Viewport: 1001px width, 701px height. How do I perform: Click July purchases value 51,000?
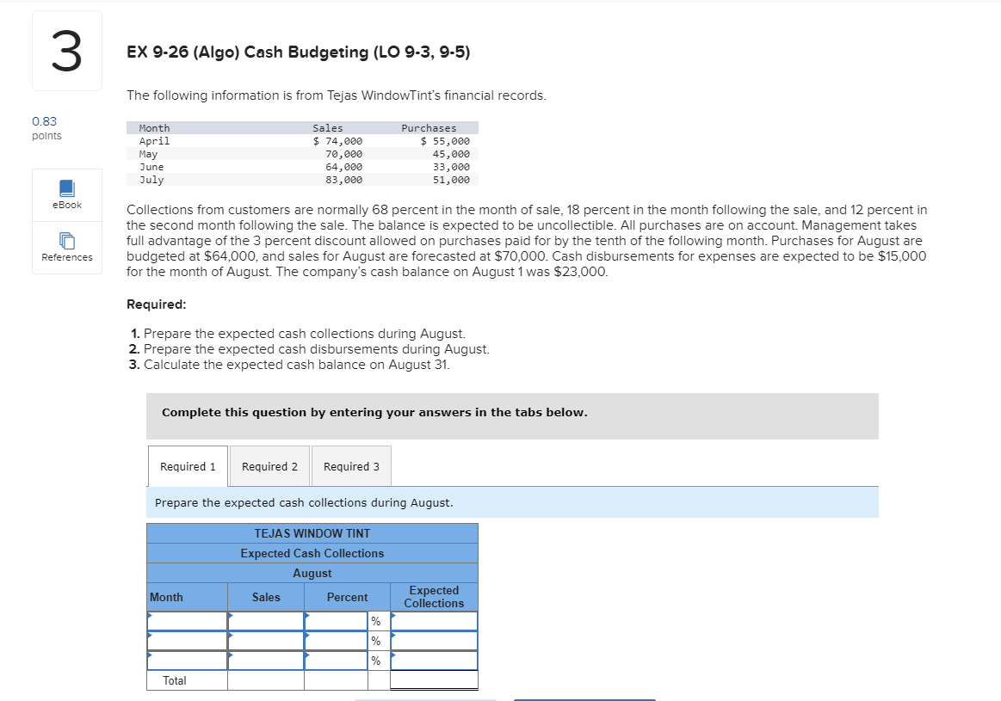click(451, 180)
